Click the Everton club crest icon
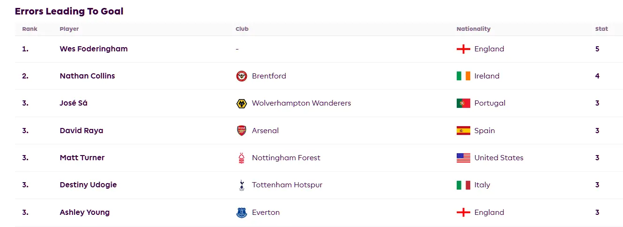Image resolution: width=623 pixels, height=227 pixels. tap(242, 213)
